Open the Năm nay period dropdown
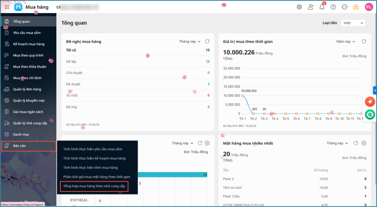377x207 pixels. (346, 42)
